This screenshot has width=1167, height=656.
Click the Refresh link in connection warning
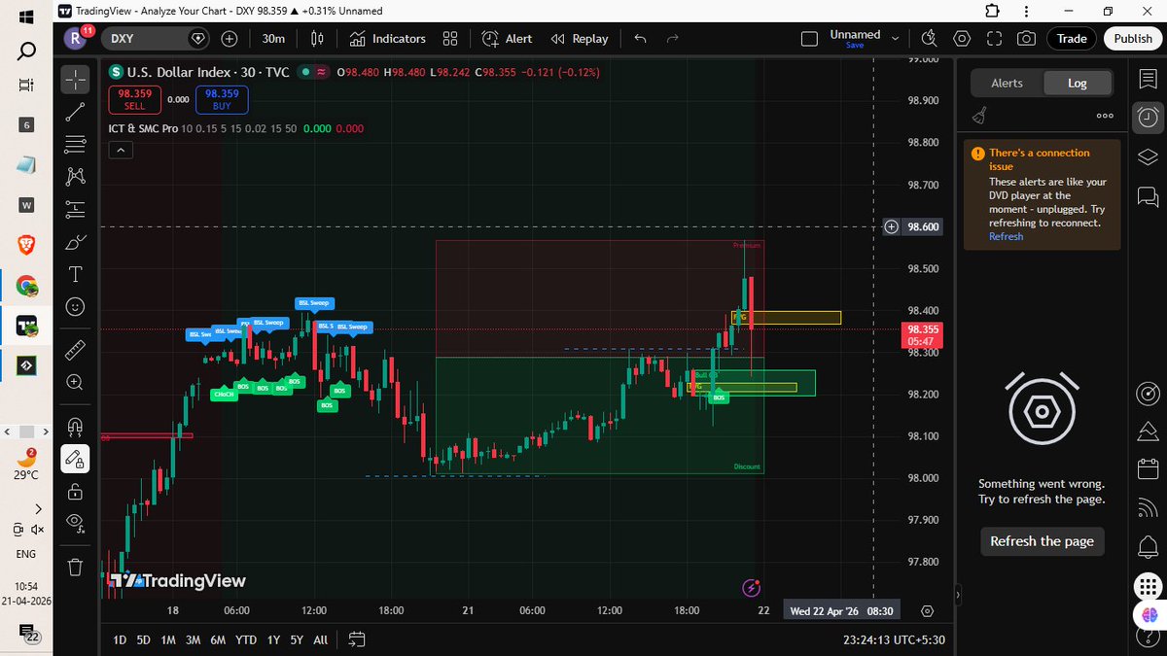click(1006, 236)
